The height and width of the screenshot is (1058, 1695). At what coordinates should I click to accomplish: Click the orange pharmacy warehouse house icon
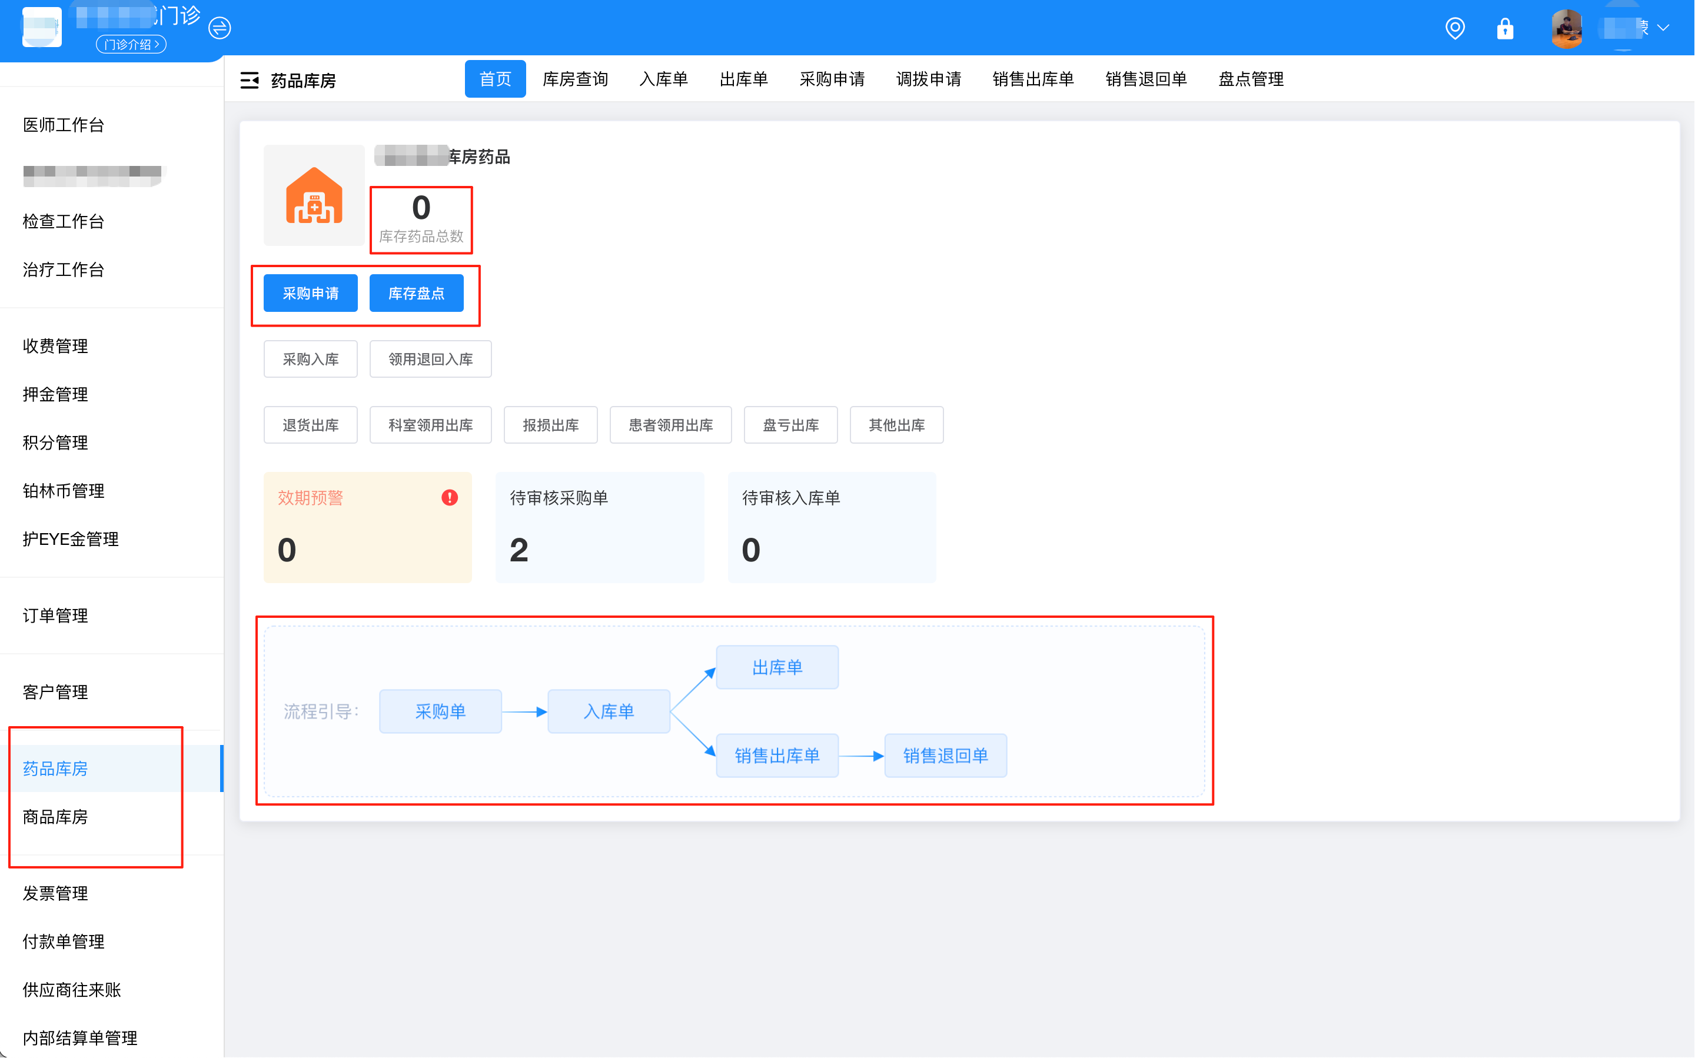point(314,196)
